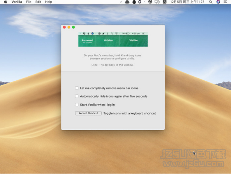Viewport: 231px width, 174px height.
Task: Click the Vanilla arrow to show hidden icons
Action: coord(121,2)
